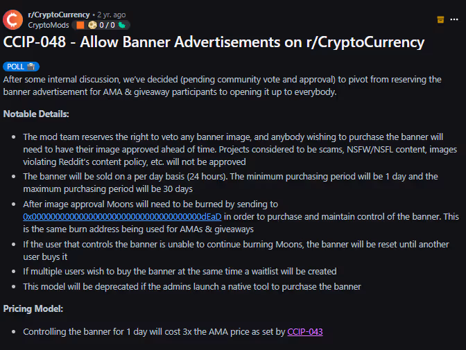Screen dimensions: 466x350
Task: Open the post's three-dot overflow menu
Action: click(x=455, y=19)
